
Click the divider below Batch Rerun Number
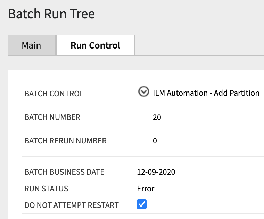click(139, 156)
